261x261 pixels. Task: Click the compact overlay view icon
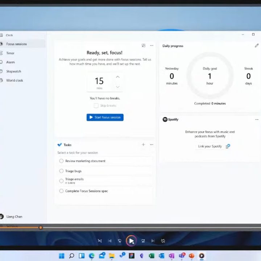[143, 45]
